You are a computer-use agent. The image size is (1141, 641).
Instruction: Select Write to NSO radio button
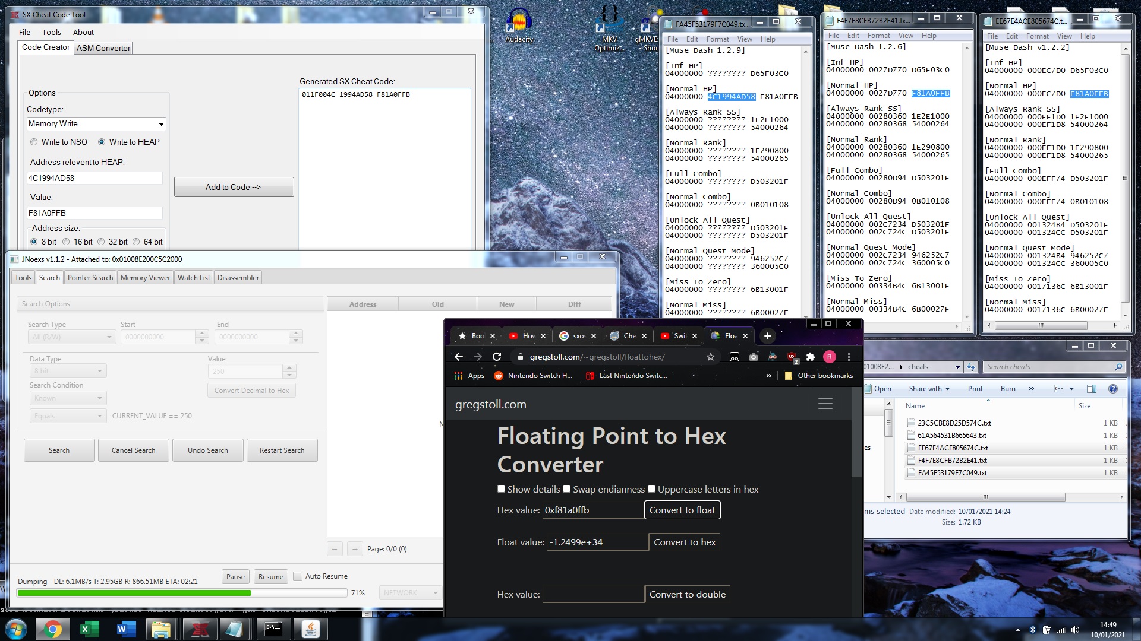34,142
